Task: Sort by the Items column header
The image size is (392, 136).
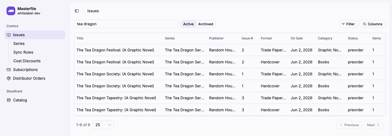Action: pyautogui.click(x=376, y=38)
